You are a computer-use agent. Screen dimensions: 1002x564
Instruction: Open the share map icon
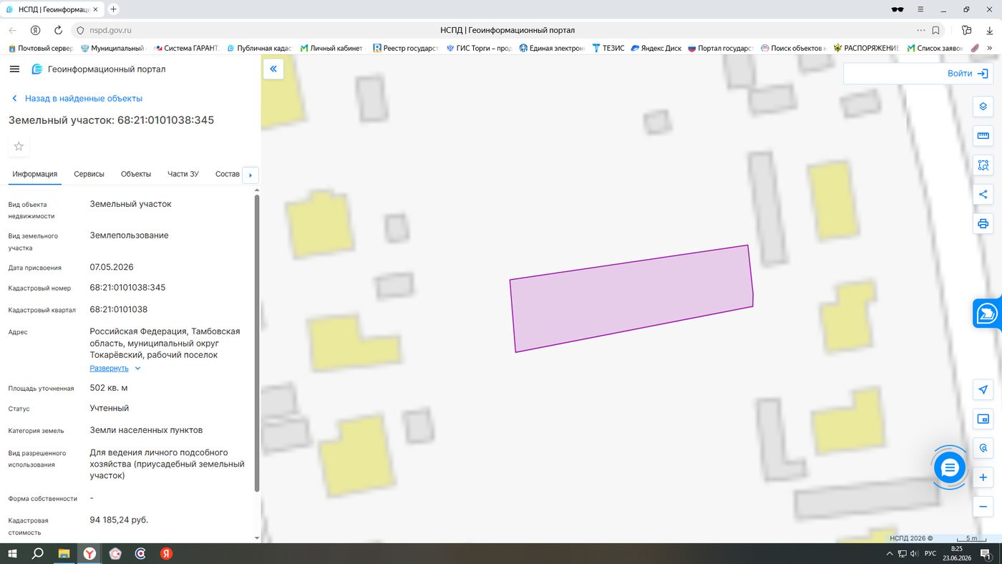(983, 195)
